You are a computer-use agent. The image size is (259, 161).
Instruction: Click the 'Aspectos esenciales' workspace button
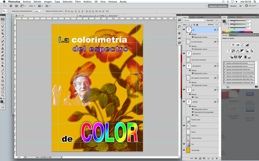pos(218,6)
